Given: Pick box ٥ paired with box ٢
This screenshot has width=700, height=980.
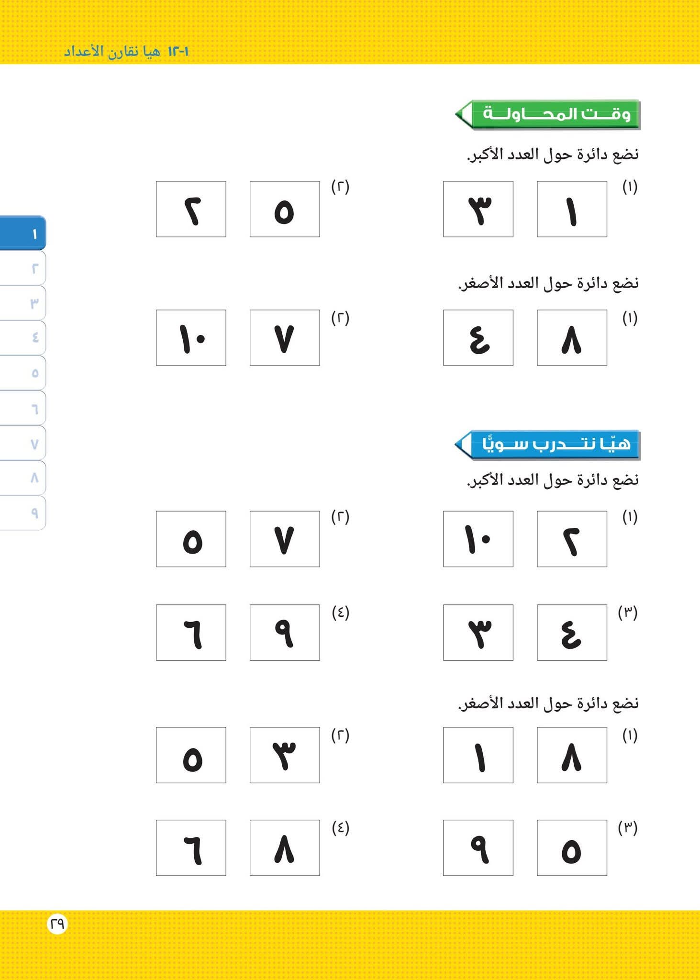Looking at the screenshot, I should 285,209.
